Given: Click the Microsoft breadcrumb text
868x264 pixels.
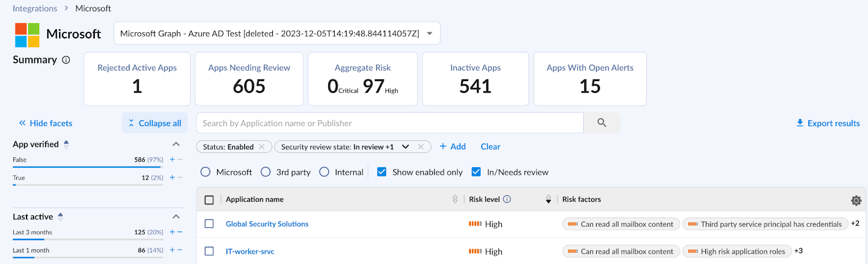Looking at the screenshot, I should 93,8.
